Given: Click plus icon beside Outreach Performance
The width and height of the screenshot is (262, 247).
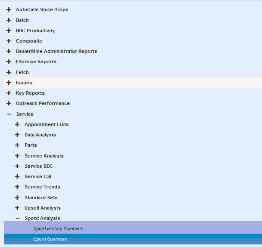Looking at the screenshot, I should tap(9, 103).
